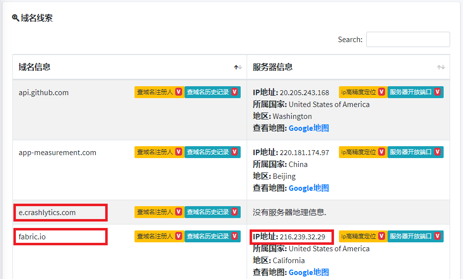Select the fabric.io domain text
This screenshot has height=279, width=463.
(32, 236)
